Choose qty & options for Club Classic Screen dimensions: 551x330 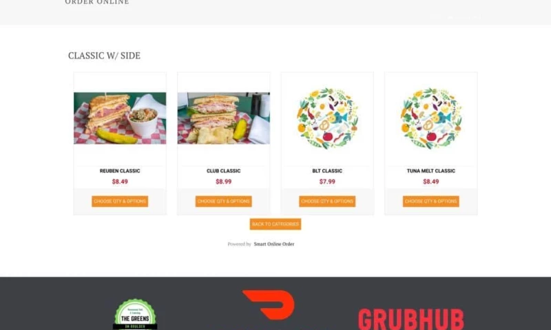click(223, 201)
